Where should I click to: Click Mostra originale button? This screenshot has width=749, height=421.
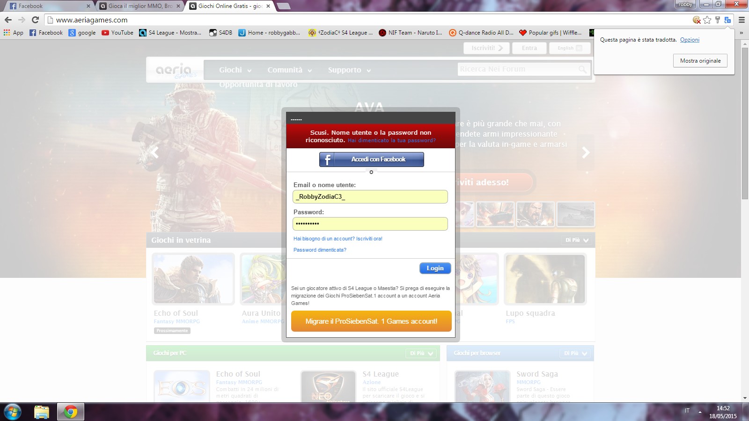click(700, 61)
